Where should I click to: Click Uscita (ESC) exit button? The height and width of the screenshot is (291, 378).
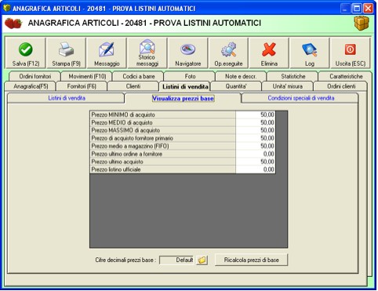point(351,53)
